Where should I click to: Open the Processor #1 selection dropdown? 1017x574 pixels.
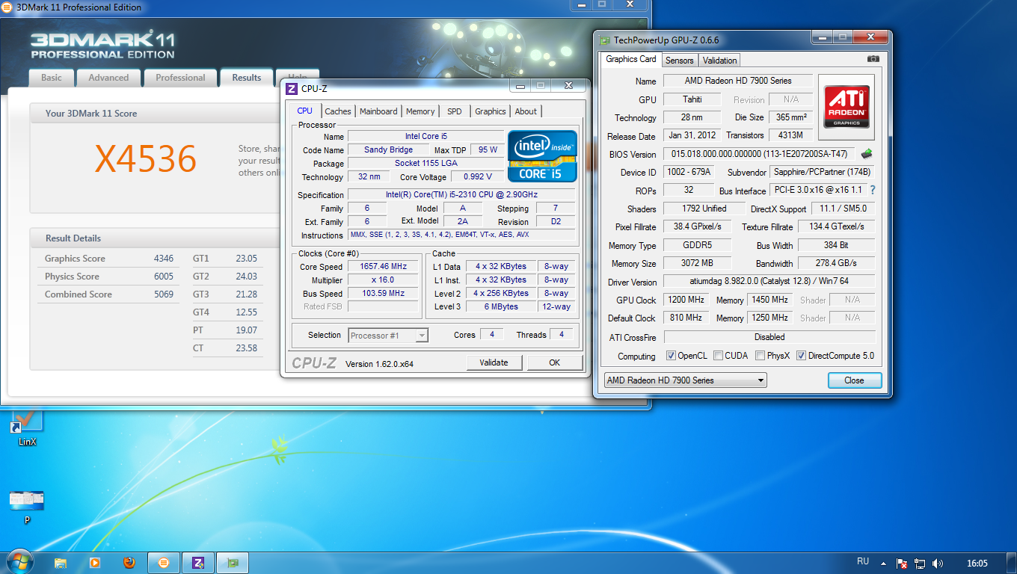[389, 336]
